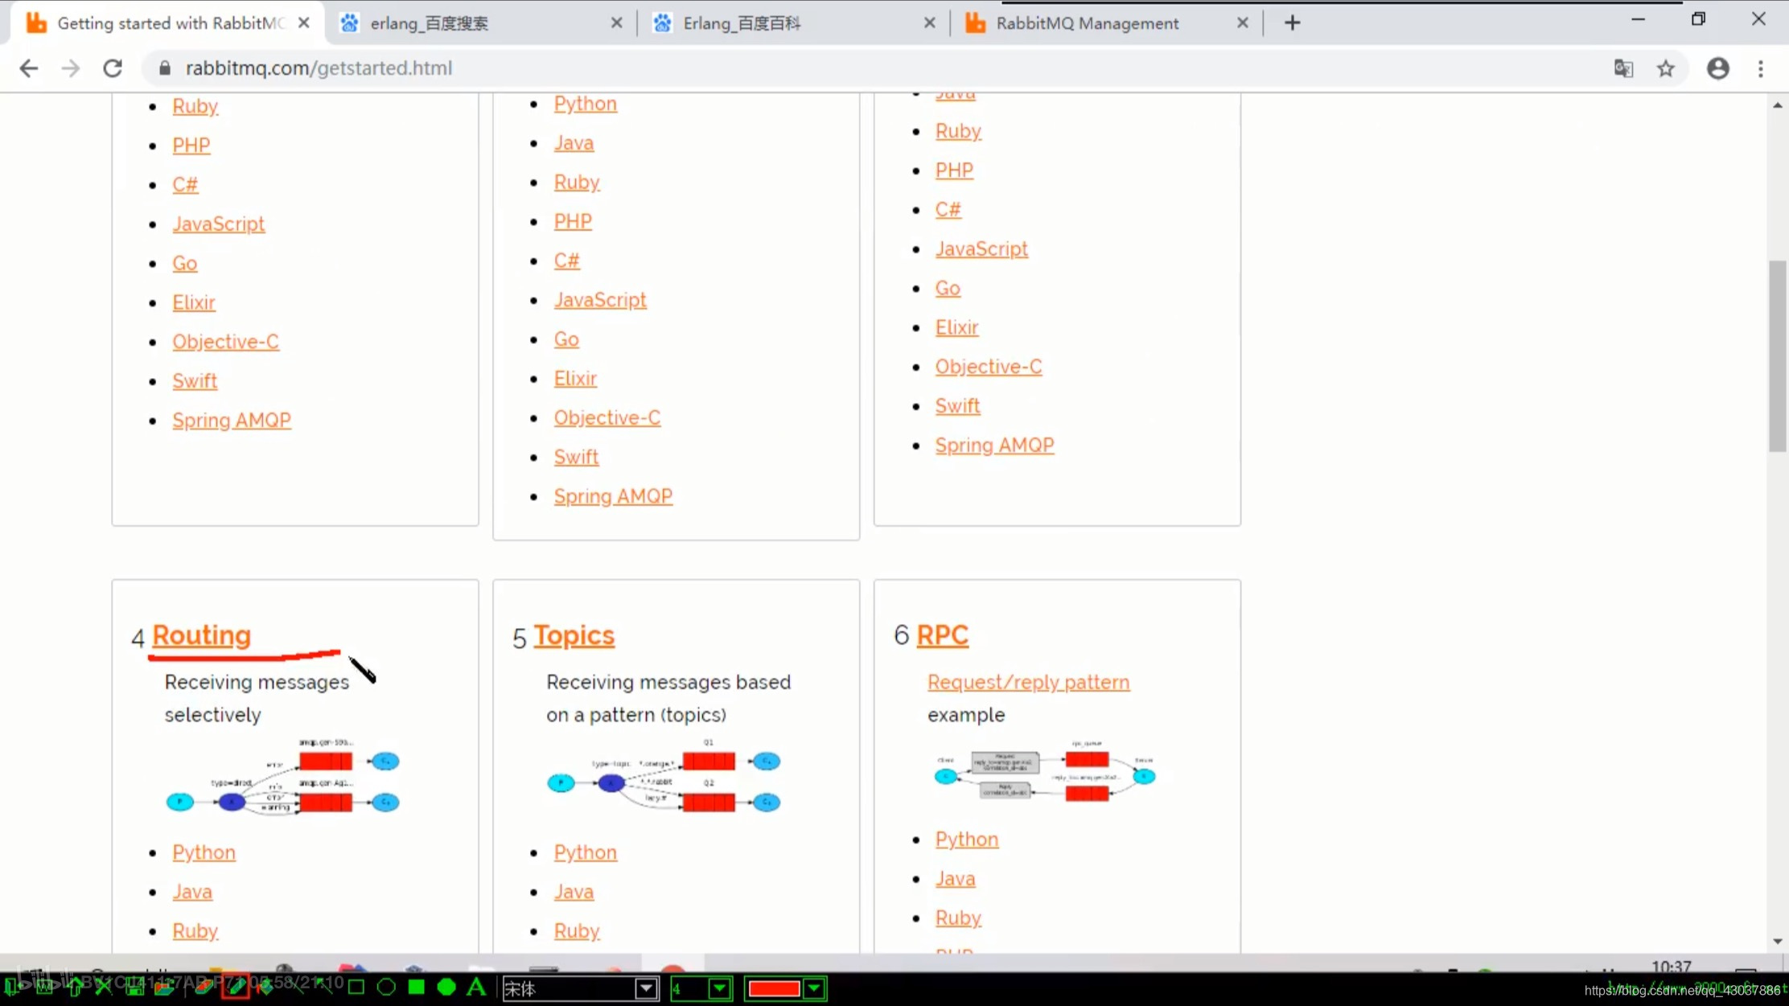Open Python link under RPC section

click(x=966, y=840)
